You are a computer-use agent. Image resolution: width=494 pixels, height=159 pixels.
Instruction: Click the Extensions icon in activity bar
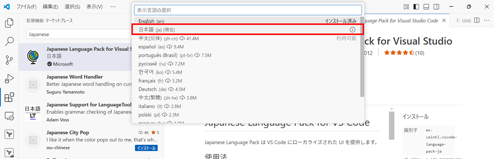coord(9,97)
